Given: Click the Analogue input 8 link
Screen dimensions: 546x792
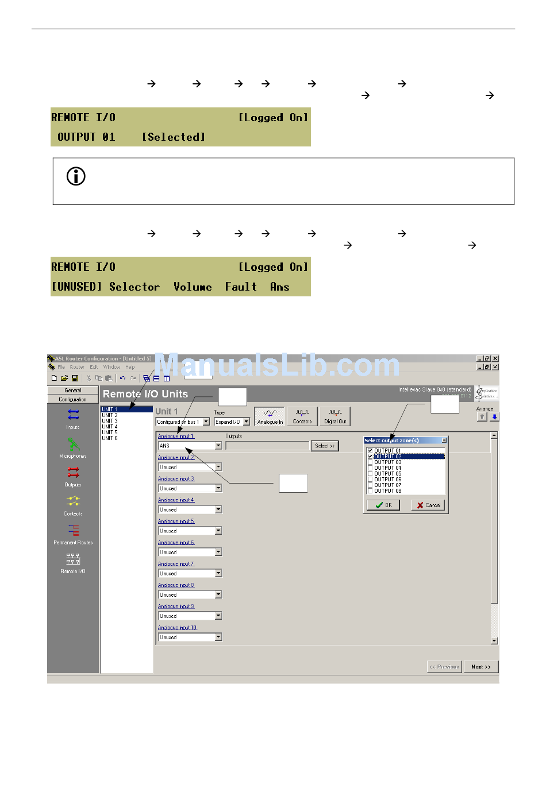Looking at the screenshot, I should [x=176, y=585].
